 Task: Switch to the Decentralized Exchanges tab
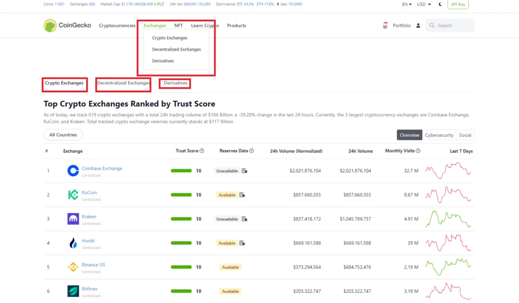123,83
